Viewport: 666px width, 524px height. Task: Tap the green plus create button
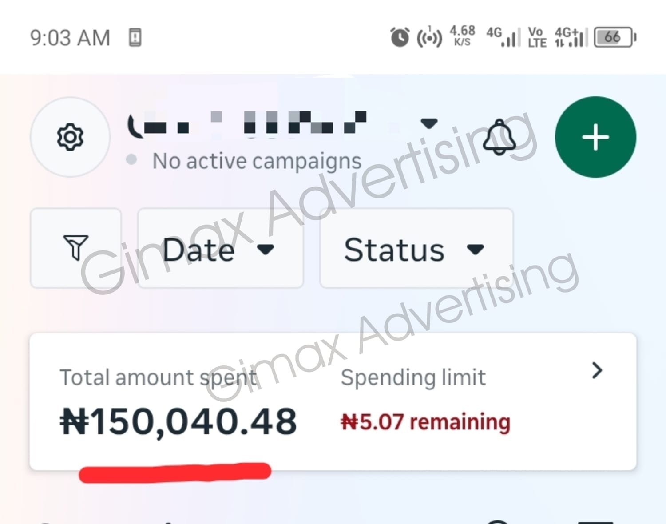pyautogui.click(x=595, y=137)
